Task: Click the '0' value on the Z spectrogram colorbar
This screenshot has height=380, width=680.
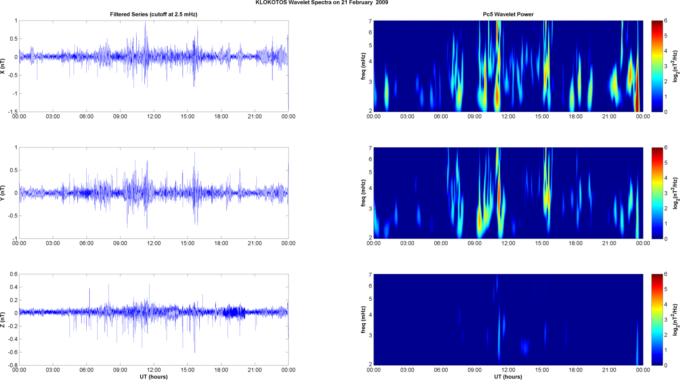Action: (x=666, y=365)
